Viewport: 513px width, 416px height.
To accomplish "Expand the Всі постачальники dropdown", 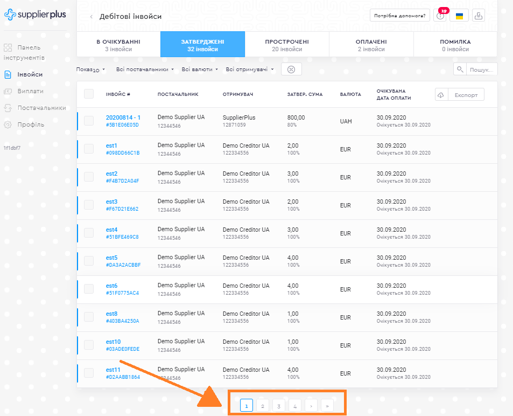I will [x=145, y=69].
